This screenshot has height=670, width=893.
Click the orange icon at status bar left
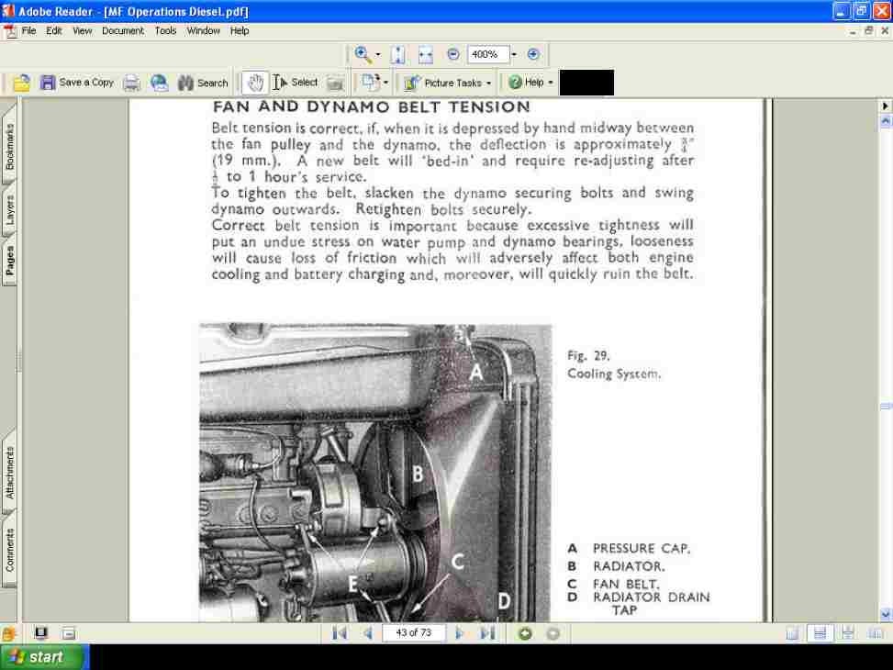point(8,633)
